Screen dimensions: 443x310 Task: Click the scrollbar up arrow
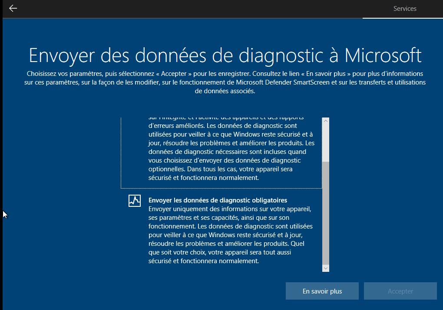pos(325,121)
